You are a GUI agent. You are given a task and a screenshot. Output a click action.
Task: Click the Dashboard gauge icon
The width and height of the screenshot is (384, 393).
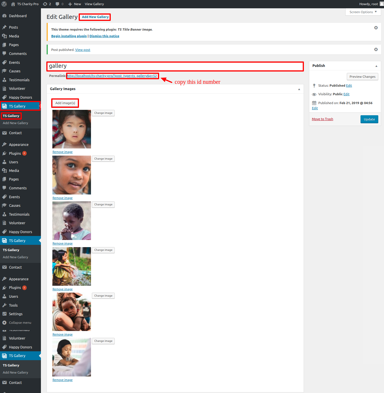point(4,16)
